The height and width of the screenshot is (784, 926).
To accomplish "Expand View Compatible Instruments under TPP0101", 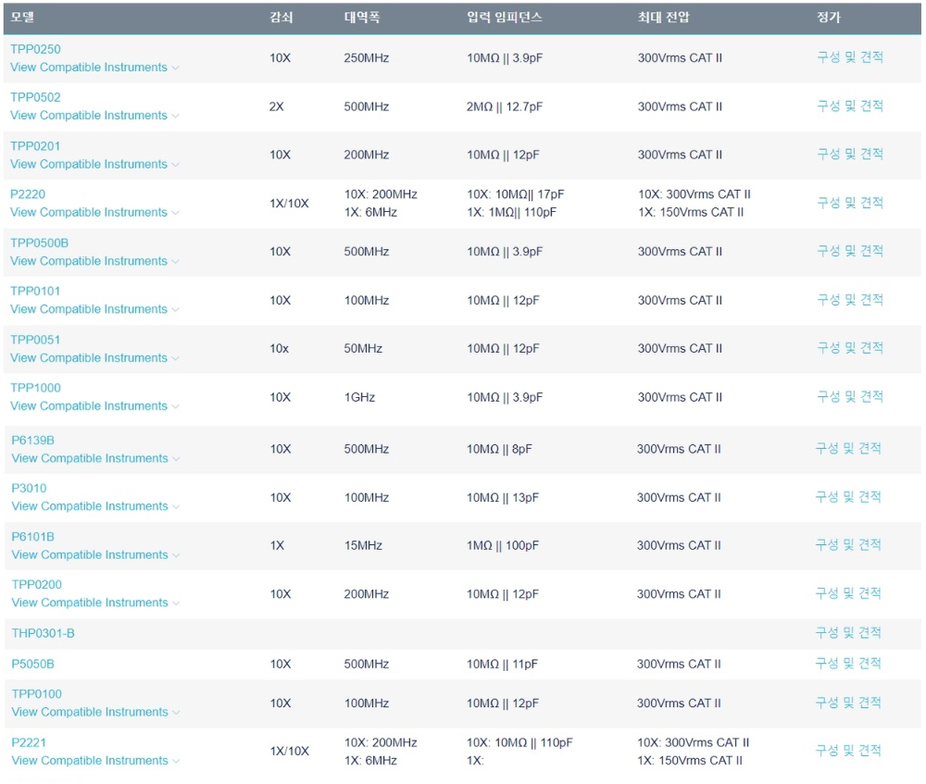I will 94,309.
